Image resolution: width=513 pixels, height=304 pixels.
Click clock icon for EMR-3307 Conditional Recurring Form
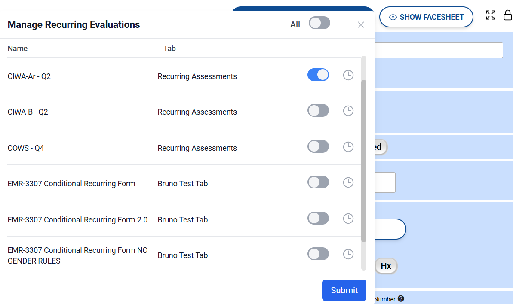(x=348, y=182)
